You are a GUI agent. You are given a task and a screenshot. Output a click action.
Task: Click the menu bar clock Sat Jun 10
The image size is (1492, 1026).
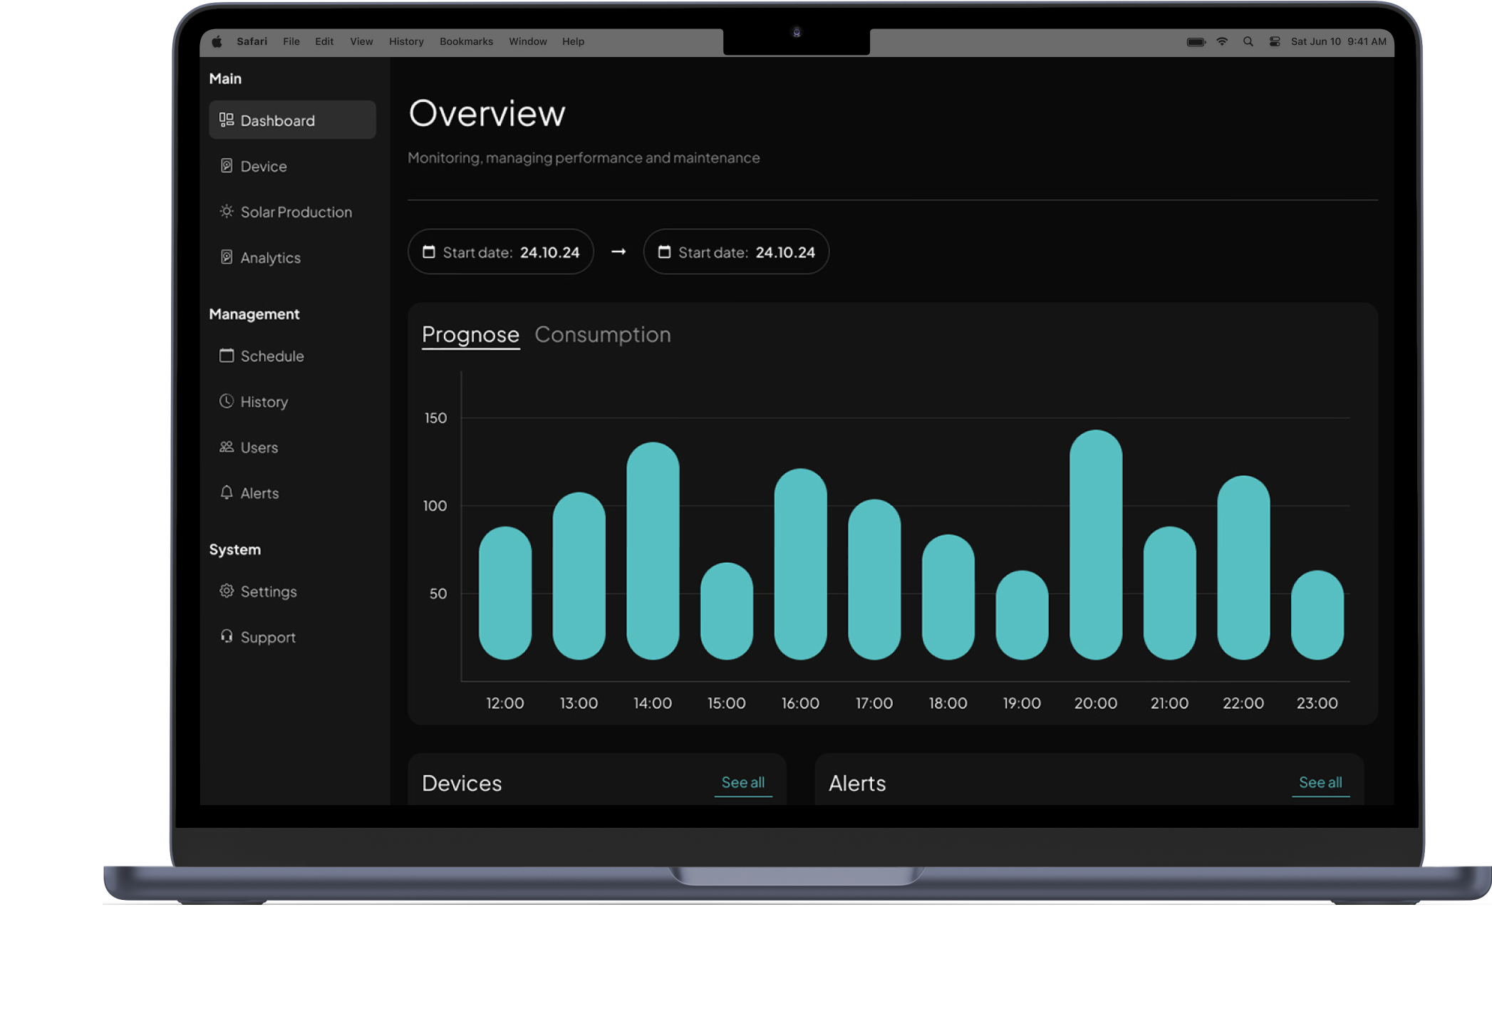[x=1338, y=41]
